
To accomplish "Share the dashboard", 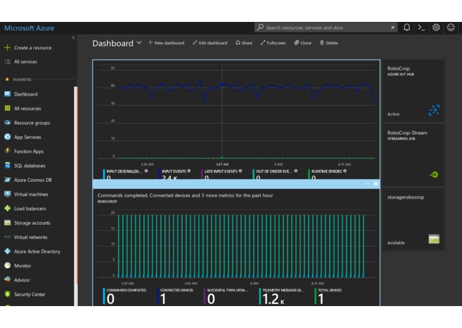I will coord(244,43).
